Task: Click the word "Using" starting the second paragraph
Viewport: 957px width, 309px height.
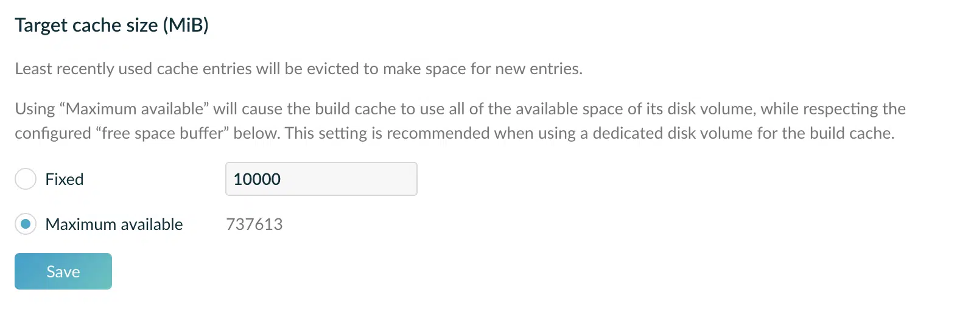Action: coord(35,109)
